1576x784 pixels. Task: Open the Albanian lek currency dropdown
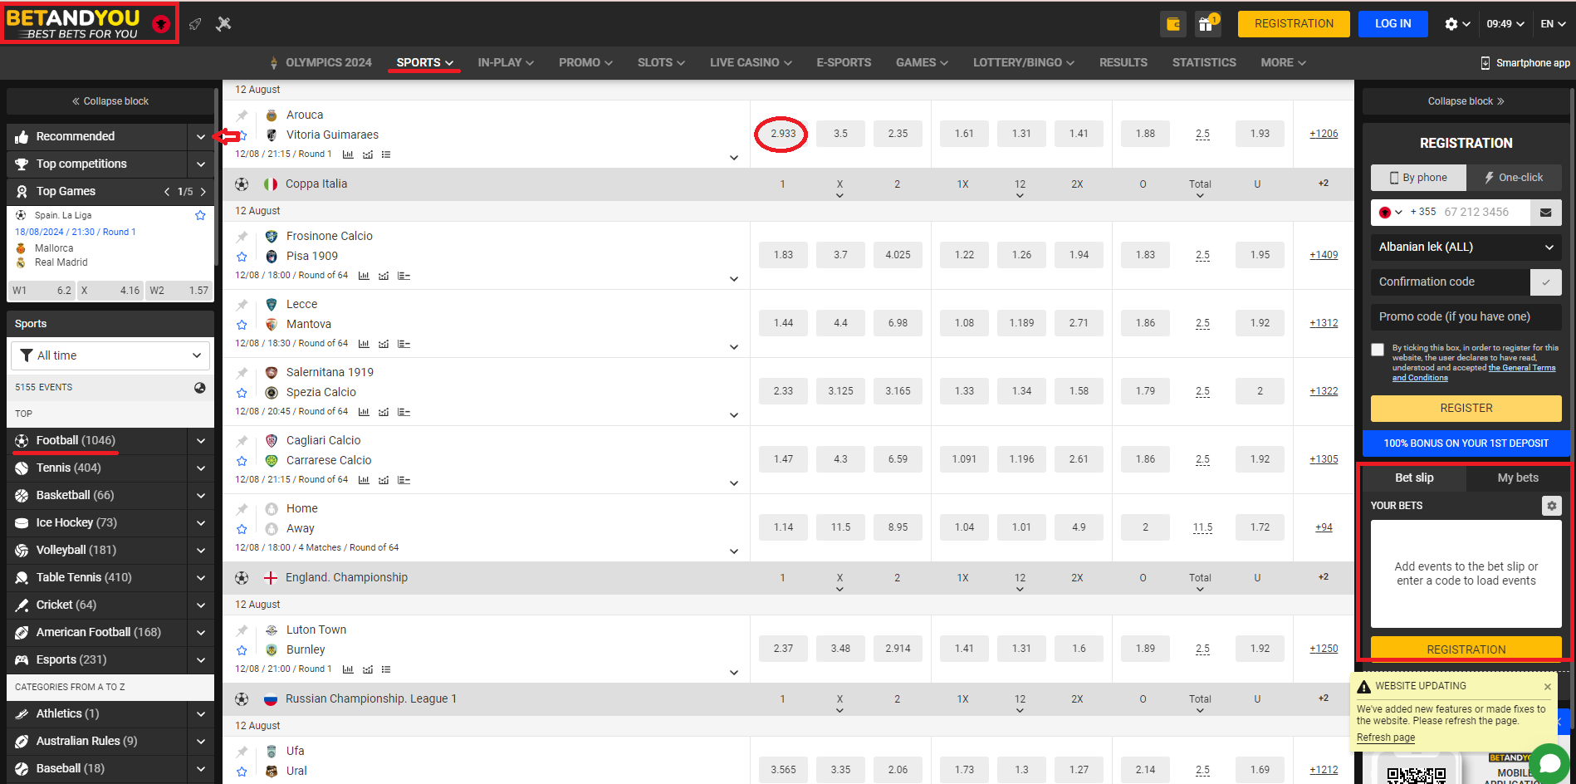point(1466,247)
